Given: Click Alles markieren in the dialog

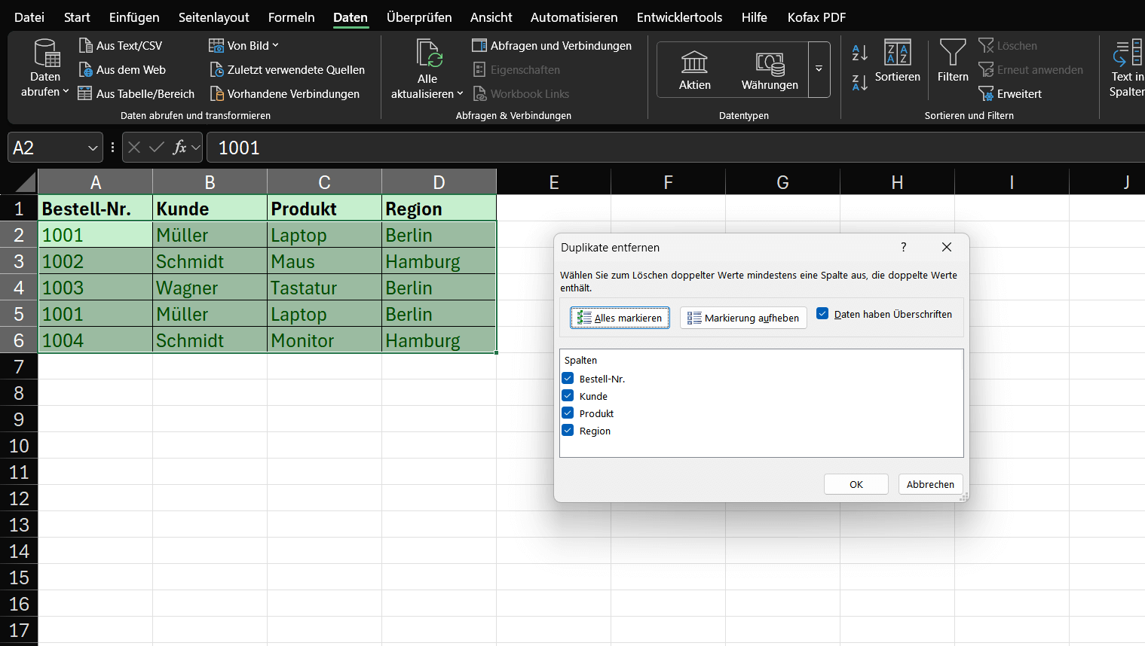Looking at the screenshot, I should [x=620, y=317].
